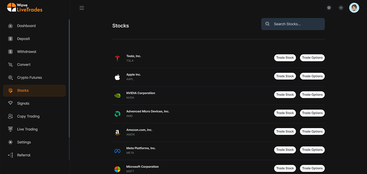367x174 pixels.
Task: Click the Amazon logo in stock list
Action: coord(117,132)
